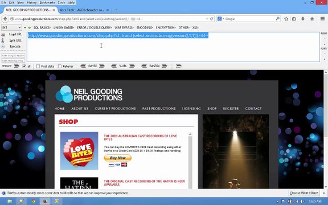Screen dimensions: 328x205
Task: Open the CONTACT site navigation link
Action: pos(253,108)
